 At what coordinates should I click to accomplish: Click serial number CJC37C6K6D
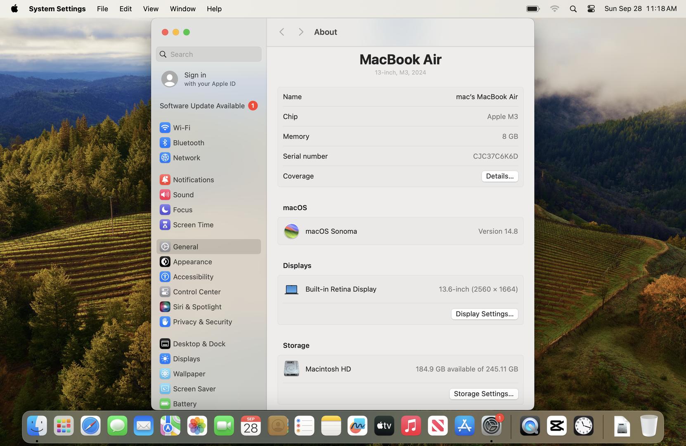coord(495,156)
